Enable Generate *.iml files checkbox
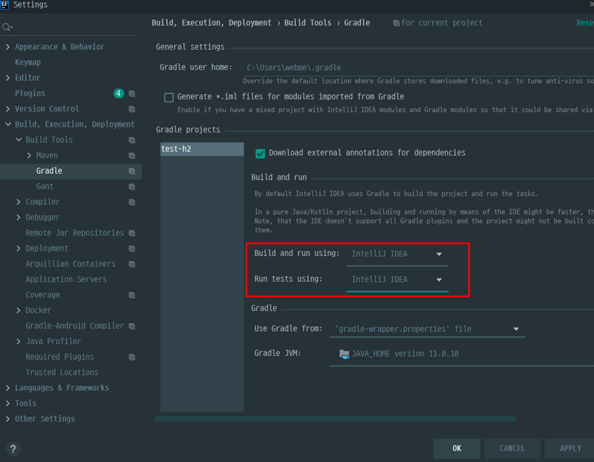Viewport: 594px width, 462px height. click(169, 97)
